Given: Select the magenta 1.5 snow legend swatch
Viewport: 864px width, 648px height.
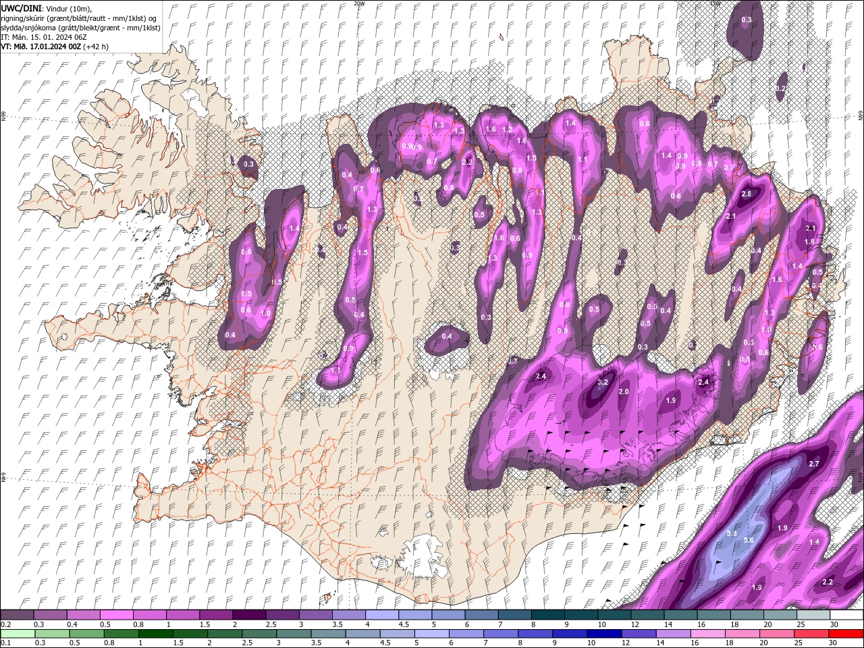Looking at the screenshot, I should tap(215, 615).
